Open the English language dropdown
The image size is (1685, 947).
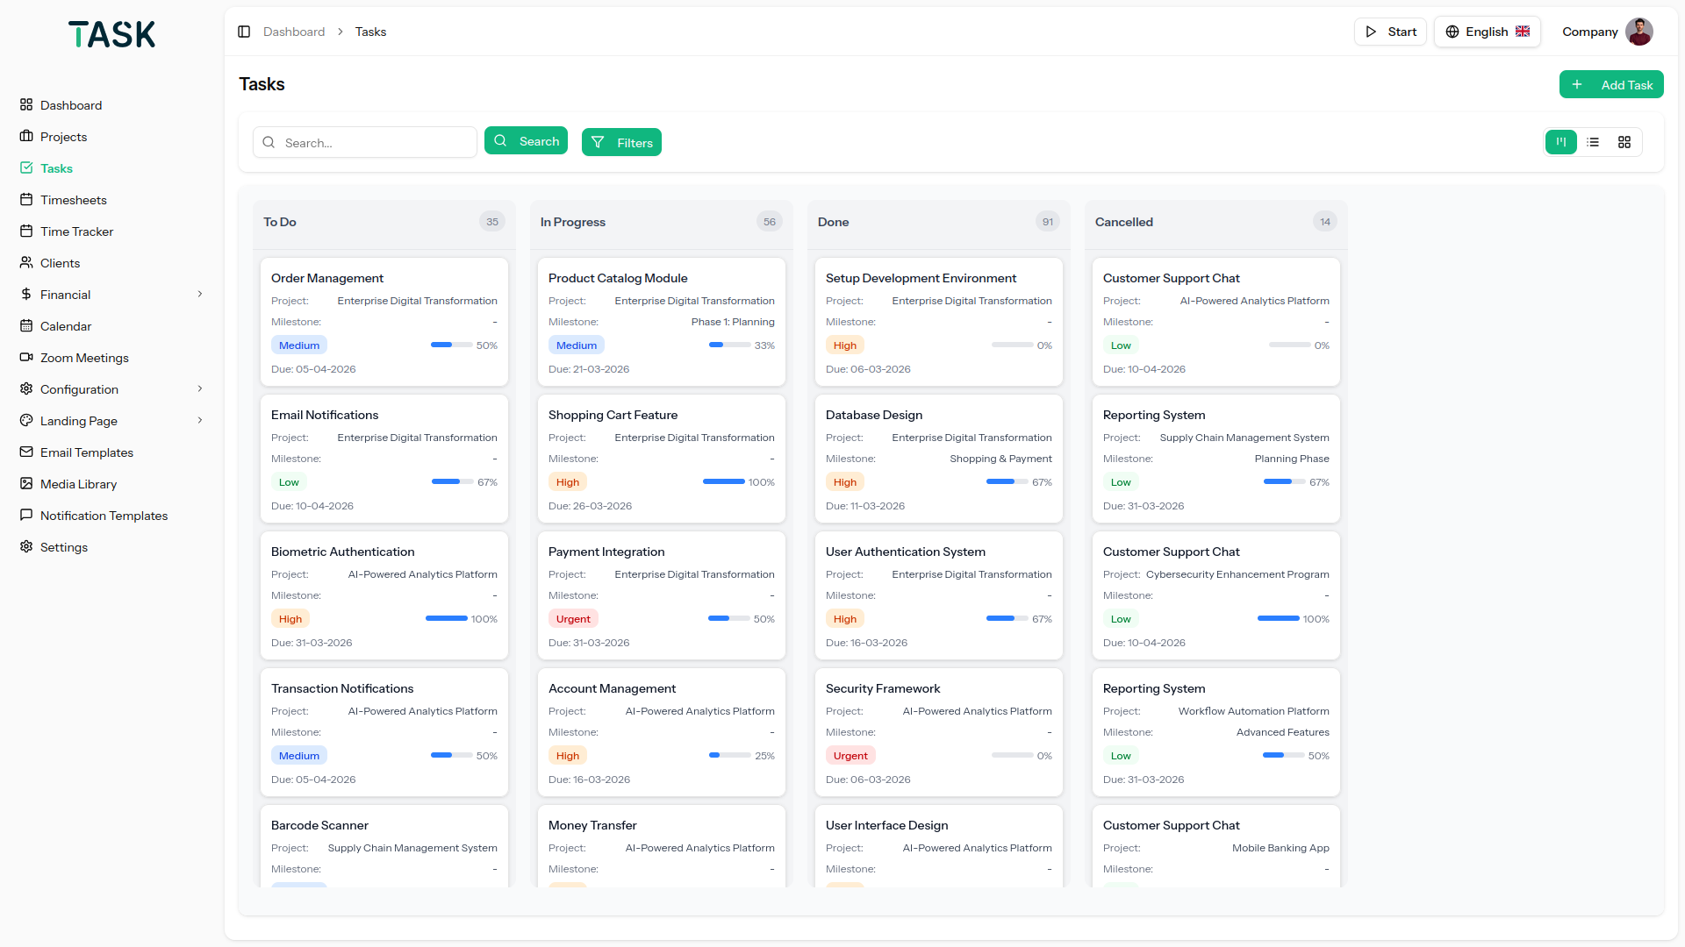point(1487,32)
